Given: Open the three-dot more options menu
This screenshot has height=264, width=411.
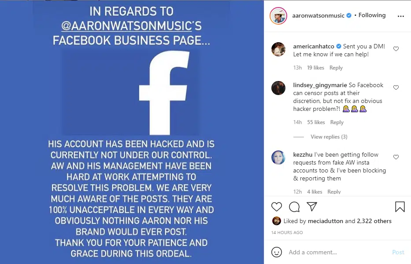Looking at the screenshot, I should click(400, 16).
